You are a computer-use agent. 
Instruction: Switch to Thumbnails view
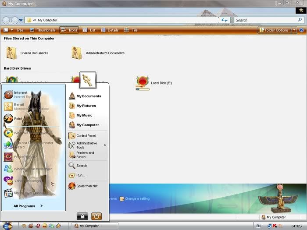click(43, 30)
